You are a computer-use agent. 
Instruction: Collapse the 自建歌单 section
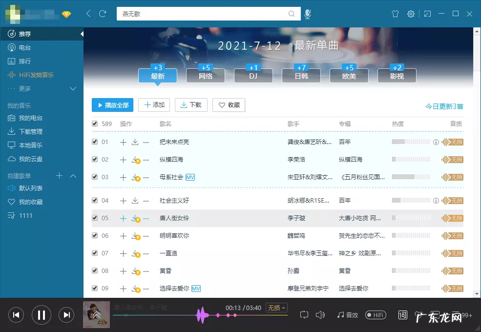(x=73, y=175)
